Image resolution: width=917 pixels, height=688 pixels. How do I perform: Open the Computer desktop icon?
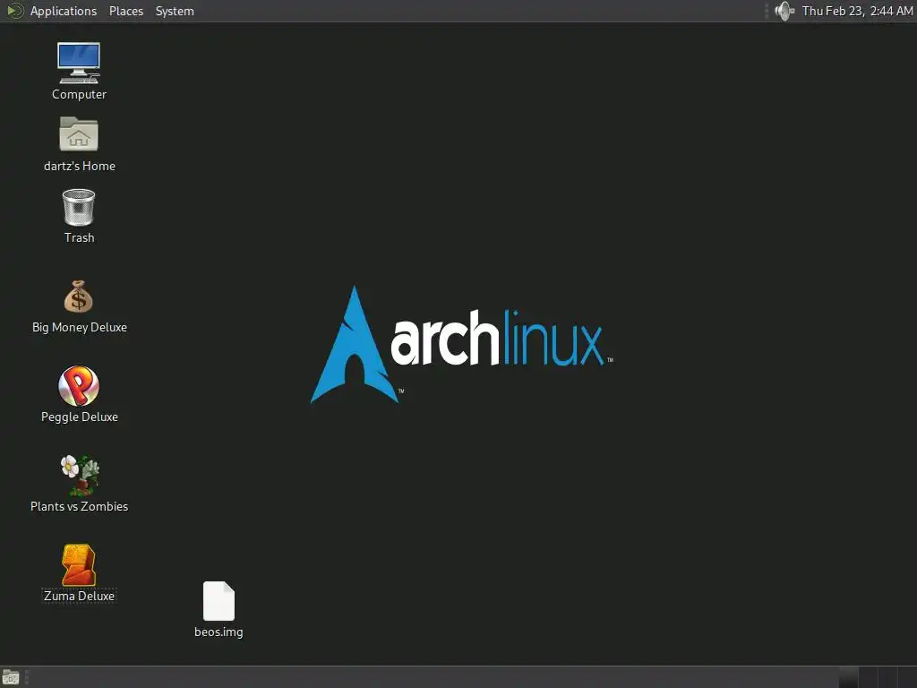pos(79,64)
